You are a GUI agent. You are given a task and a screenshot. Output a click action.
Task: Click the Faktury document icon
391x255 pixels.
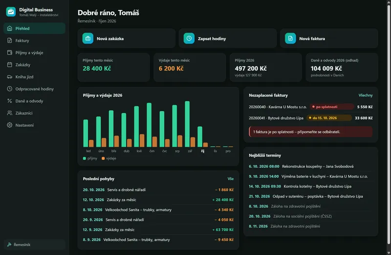tap(9, 41)
